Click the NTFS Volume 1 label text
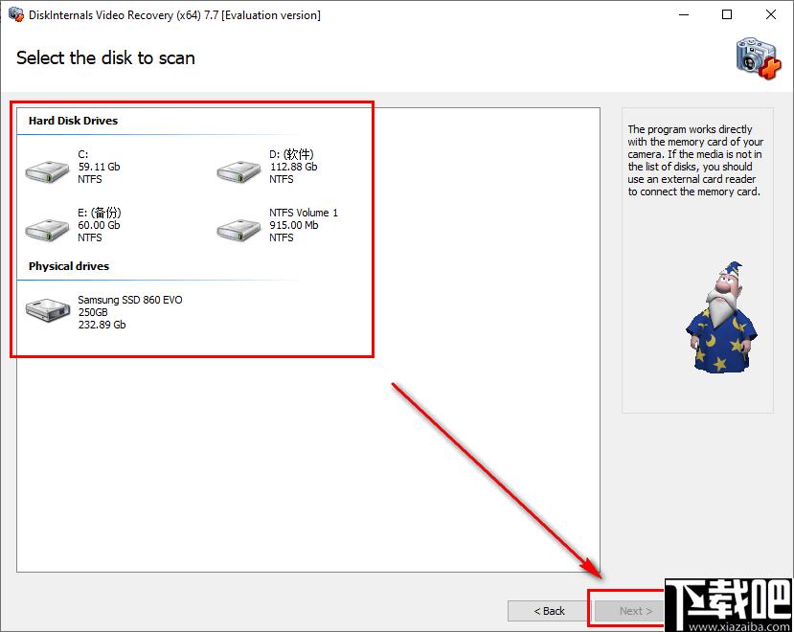The height and width of the screenshot is (632, 794). (x=304, y=213)
